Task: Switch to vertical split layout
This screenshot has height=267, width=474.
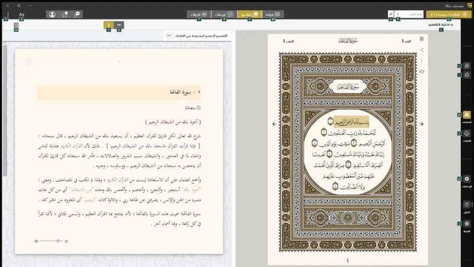Action: (109, 25)
